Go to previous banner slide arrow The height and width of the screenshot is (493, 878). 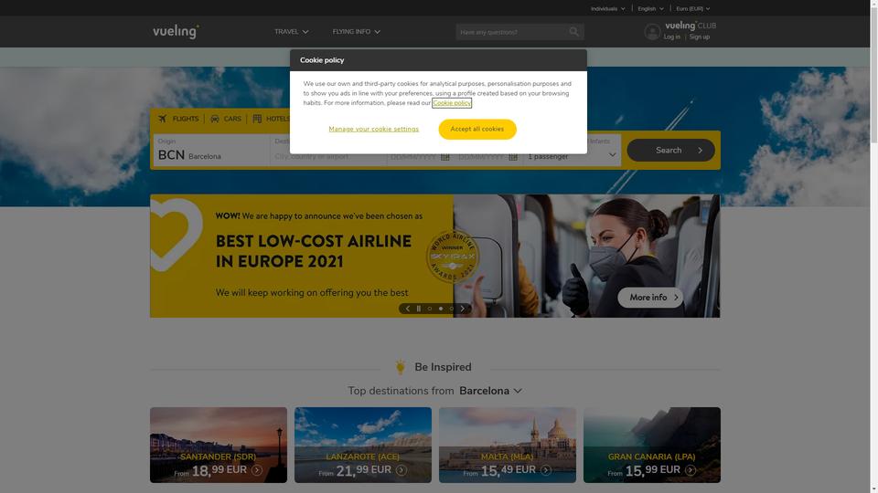[x=408, y=309]
